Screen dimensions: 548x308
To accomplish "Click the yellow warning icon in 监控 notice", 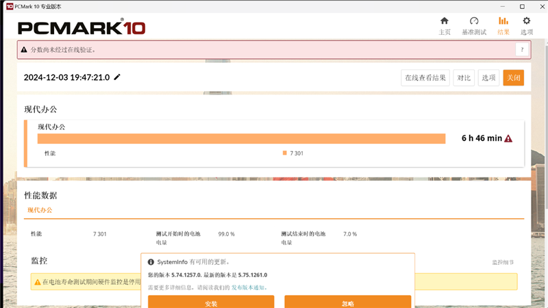I will point(38,282).
